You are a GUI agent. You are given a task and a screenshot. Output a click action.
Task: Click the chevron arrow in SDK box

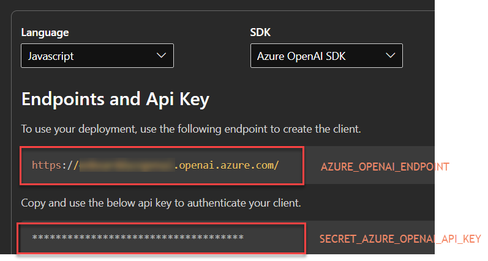[390, 55]
